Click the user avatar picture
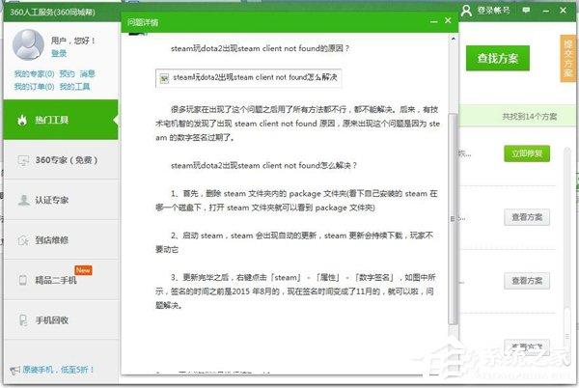The height and width of the screenshot is (388, 579). (x=28, y=44)
